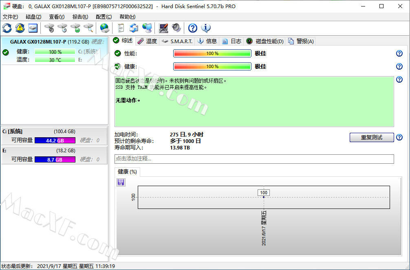
Task: Click the disk with green checkmark icon
Action: (75, 28)
